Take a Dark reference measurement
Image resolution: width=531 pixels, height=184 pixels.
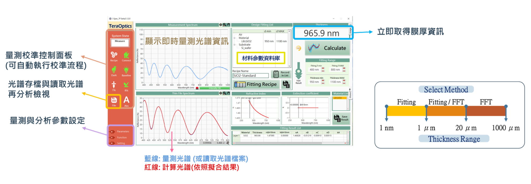114,70
